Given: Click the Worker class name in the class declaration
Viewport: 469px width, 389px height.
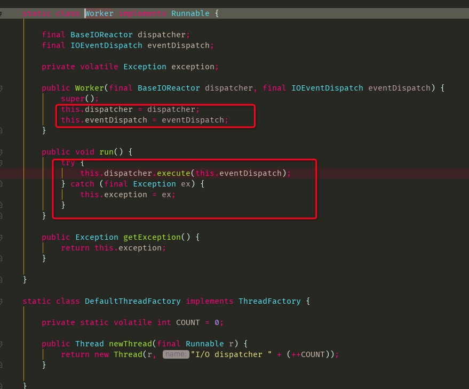Looking at the screenshot, I should 99,13.
